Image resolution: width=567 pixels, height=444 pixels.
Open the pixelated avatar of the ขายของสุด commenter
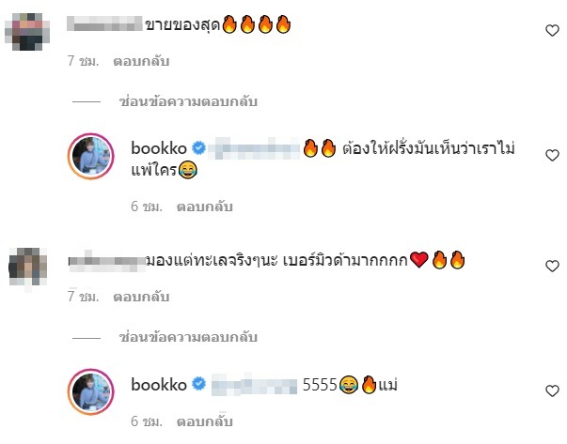[x=27, y=31]
